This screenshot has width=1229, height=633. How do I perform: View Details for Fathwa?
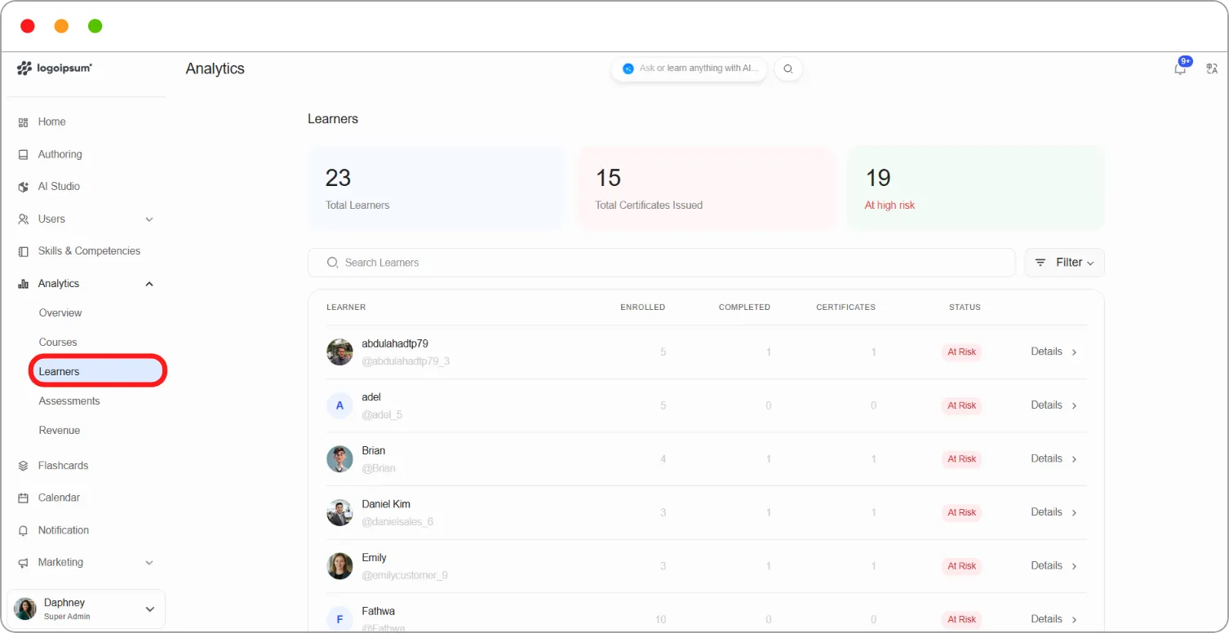point(1046,619)
